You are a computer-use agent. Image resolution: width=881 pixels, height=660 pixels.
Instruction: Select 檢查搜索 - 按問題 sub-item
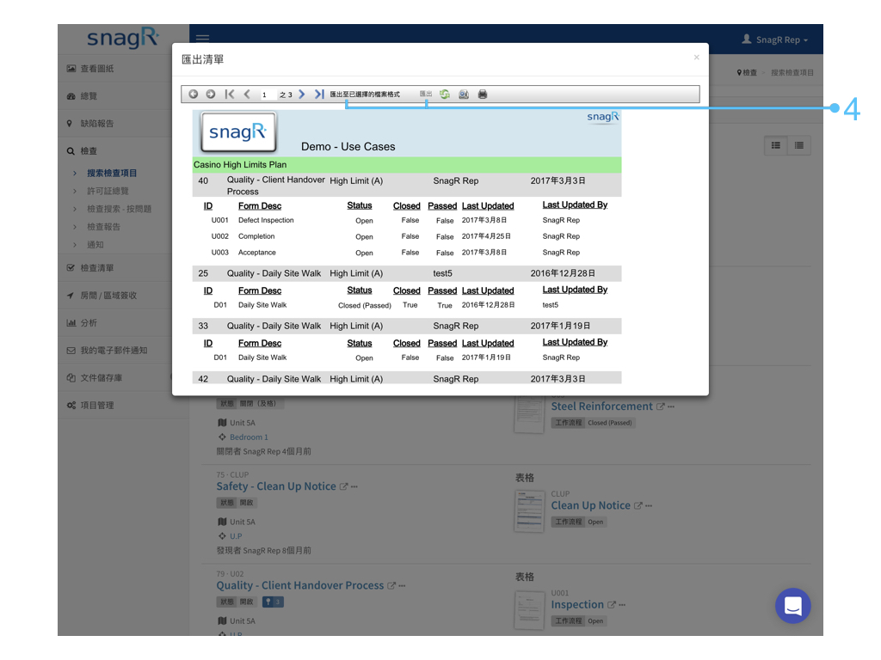click(x=119, y=209)
